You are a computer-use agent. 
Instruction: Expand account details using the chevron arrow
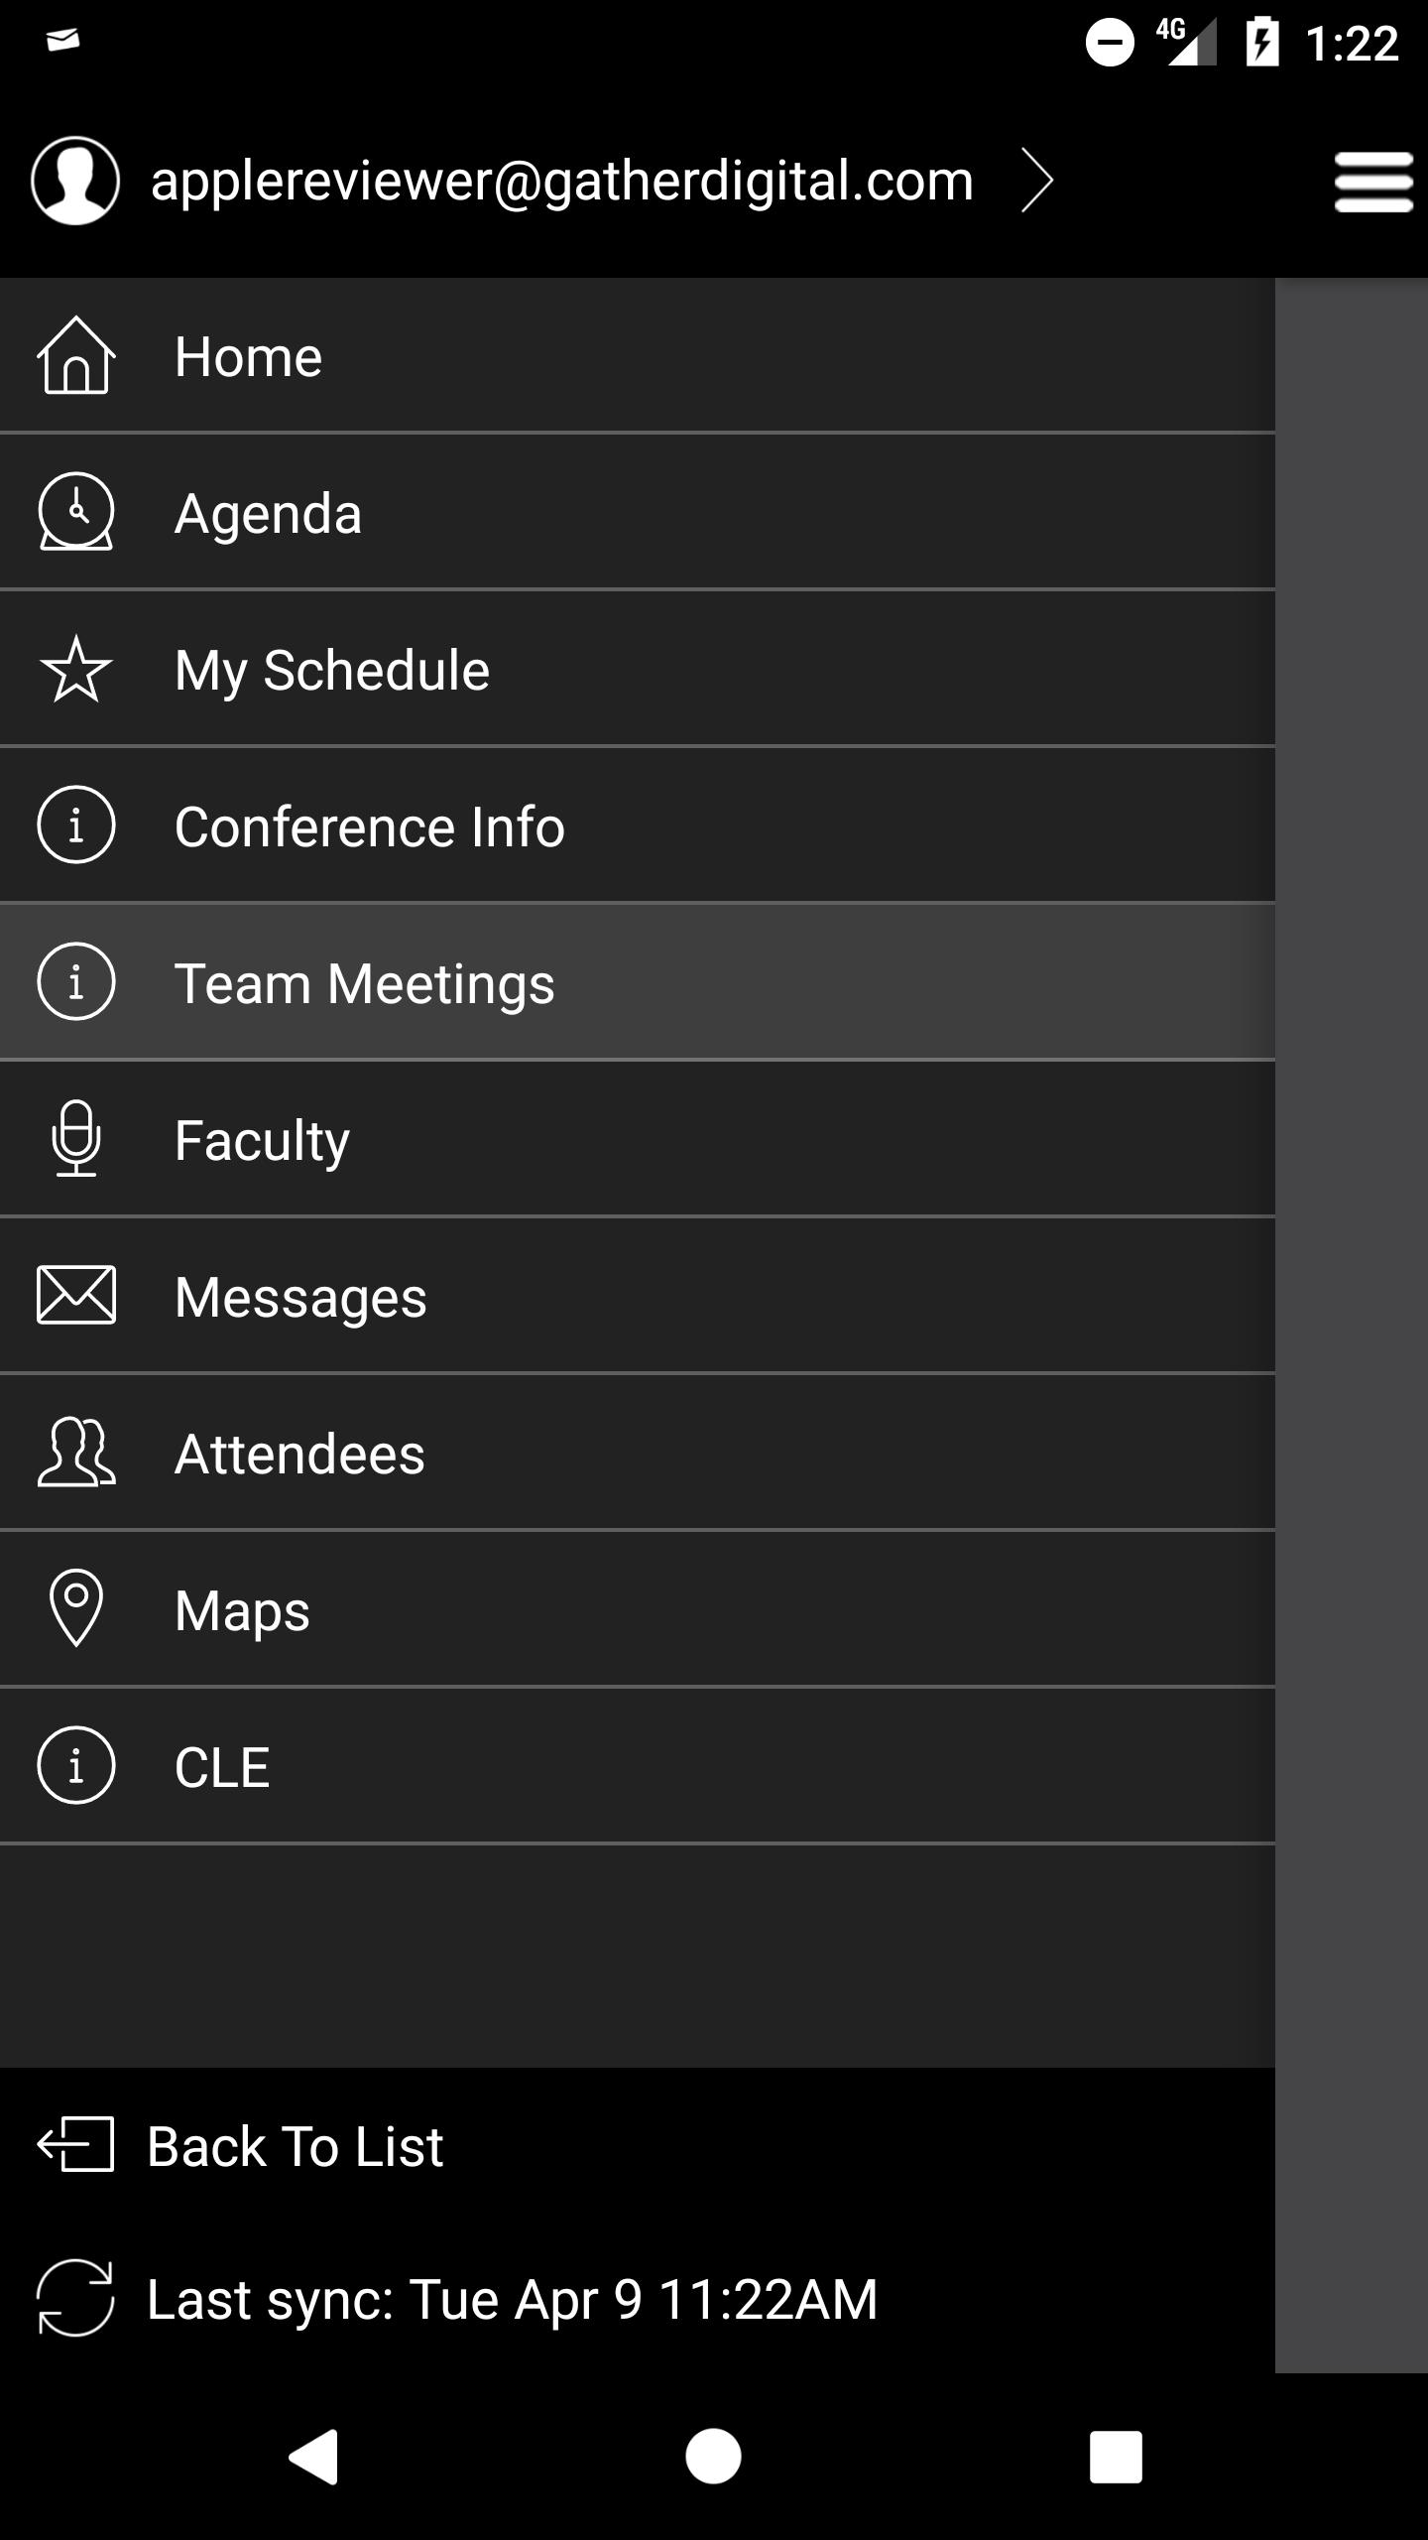(x=1037, y=181)
